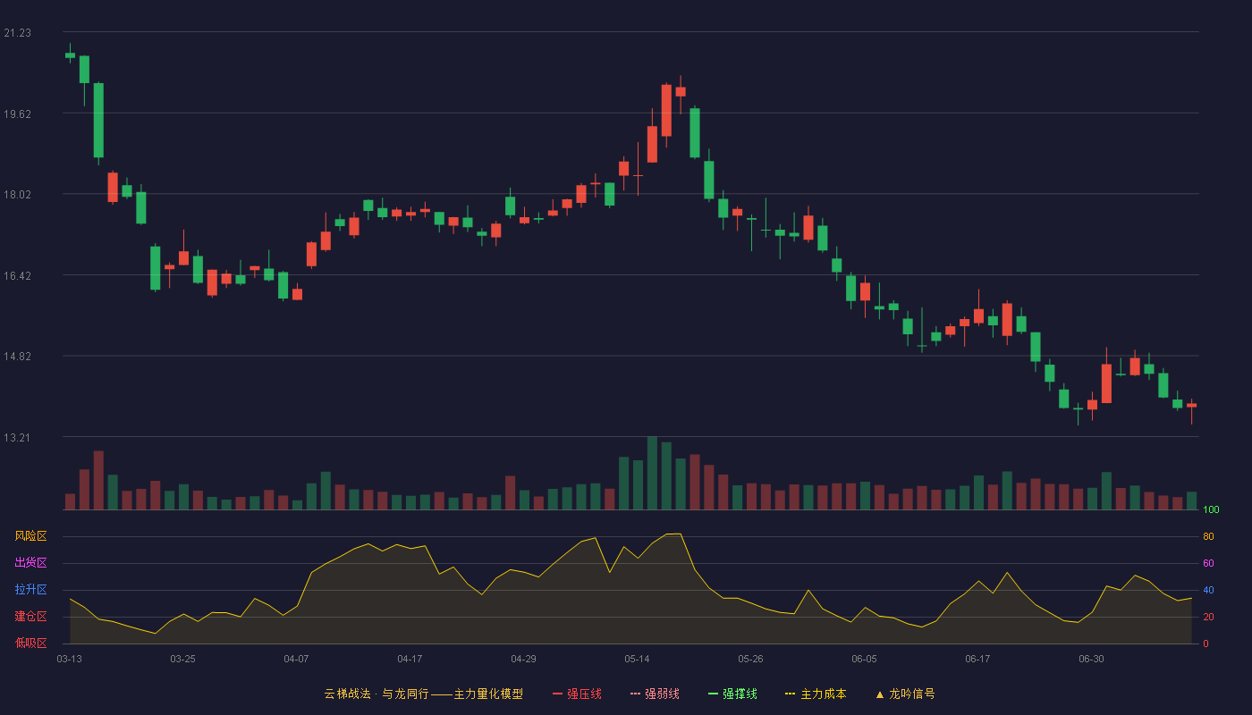Click the 18.02 price axis label
The height and width of the screenshot is (715, 1252).
(x=17, y=194)
